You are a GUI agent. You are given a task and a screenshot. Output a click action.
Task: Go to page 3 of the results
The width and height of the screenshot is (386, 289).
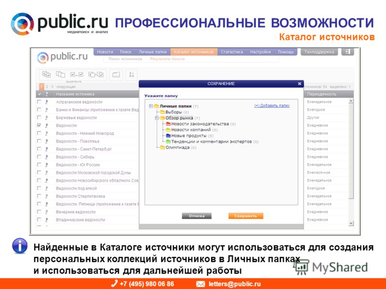52,87
